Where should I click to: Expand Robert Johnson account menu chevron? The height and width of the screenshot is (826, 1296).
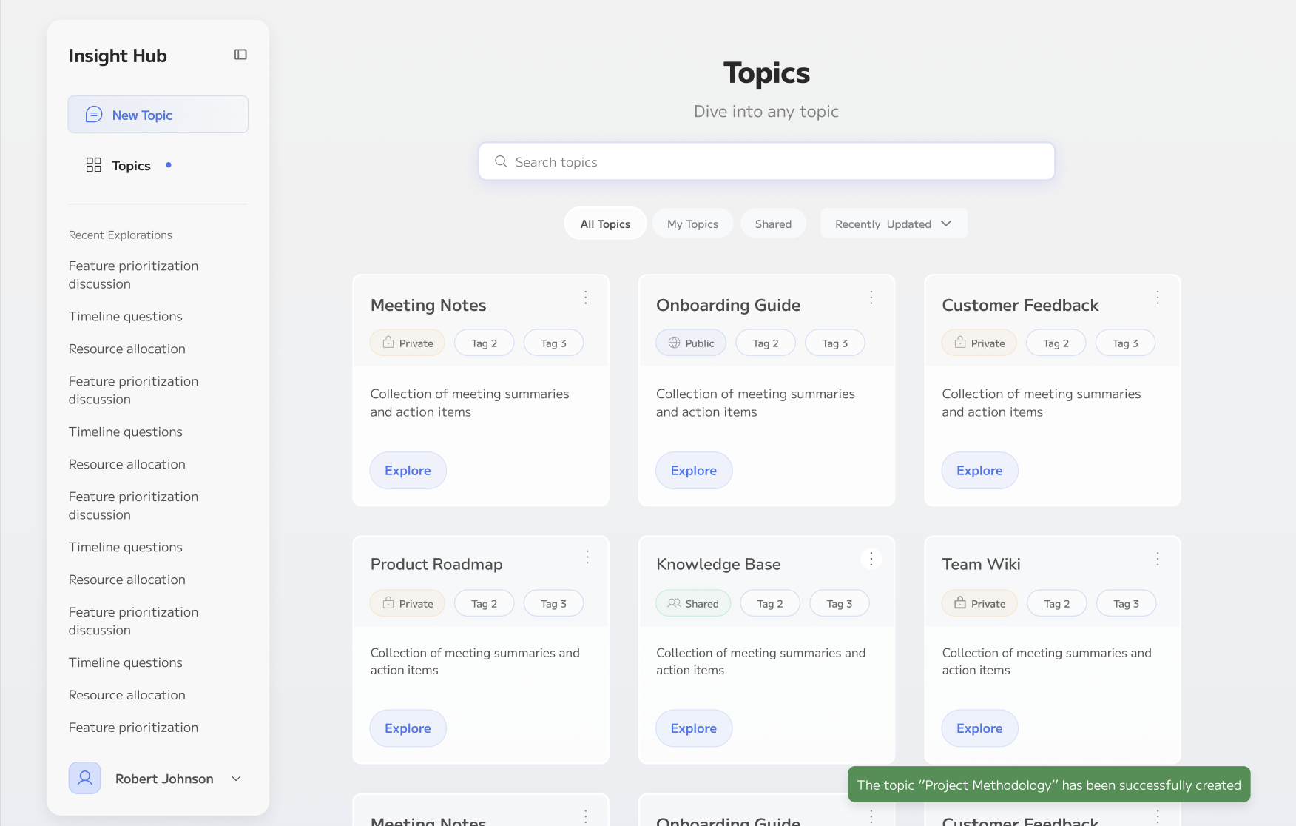(x=236, y=778)
